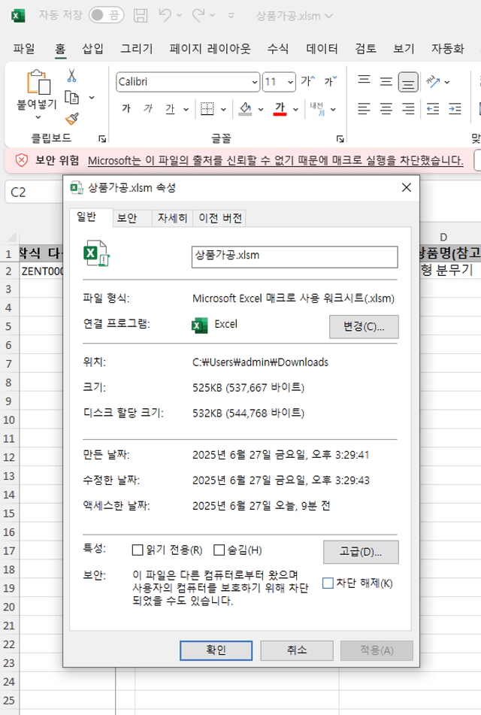
Task: Expand the Paste options arrow
Action: click(x=38, y=117)
